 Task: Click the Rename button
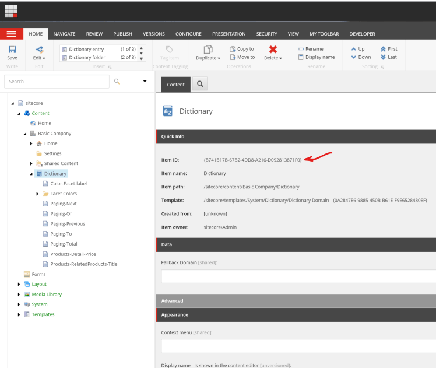coord(310,49)
